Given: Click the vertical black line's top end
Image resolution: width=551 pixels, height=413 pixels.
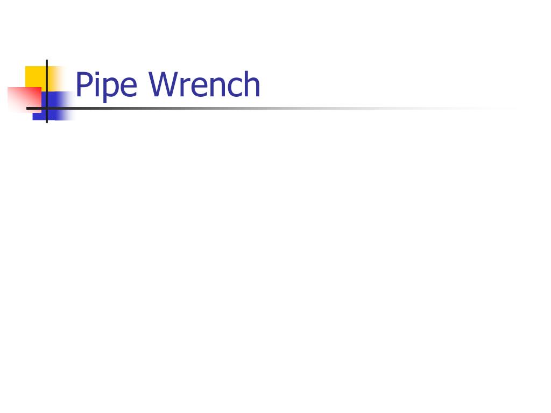Looking at the screenshot, I should pyautogui.click(x=47, y=61).
